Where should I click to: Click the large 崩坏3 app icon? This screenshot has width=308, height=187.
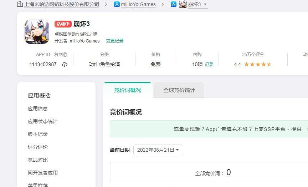[37, 32]
